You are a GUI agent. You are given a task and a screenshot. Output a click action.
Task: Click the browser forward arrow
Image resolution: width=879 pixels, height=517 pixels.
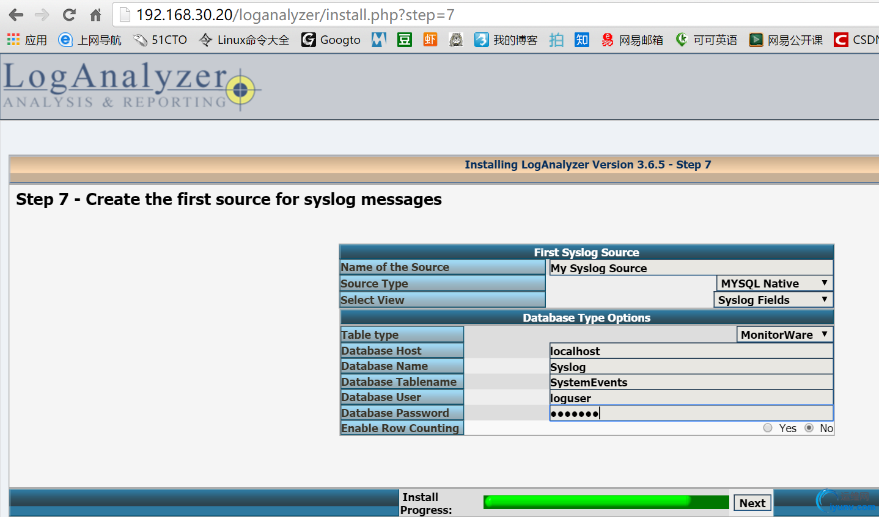tap(42, 15)
